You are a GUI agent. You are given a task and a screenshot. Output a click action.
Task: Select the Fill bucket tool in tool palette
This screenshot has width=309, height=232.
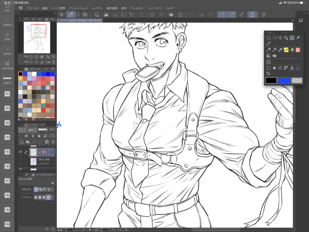pos(274,56)
